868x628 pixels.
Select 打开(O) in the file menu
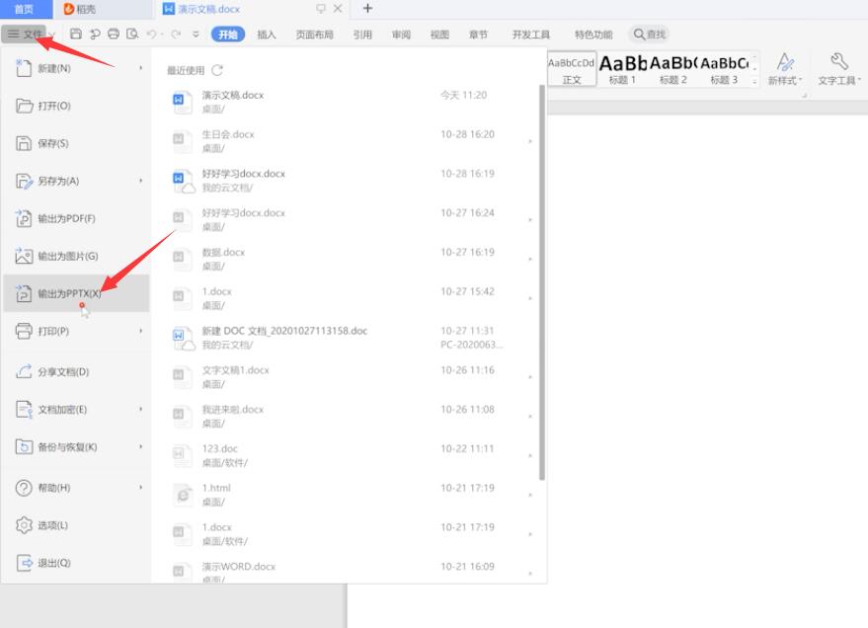(x=76, y=106)
